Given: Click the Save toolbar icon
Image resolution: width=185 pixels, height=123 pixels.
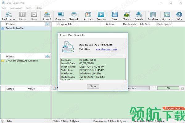Looking at the screenshot, I should pyautogui.click(x=115, y=16).
